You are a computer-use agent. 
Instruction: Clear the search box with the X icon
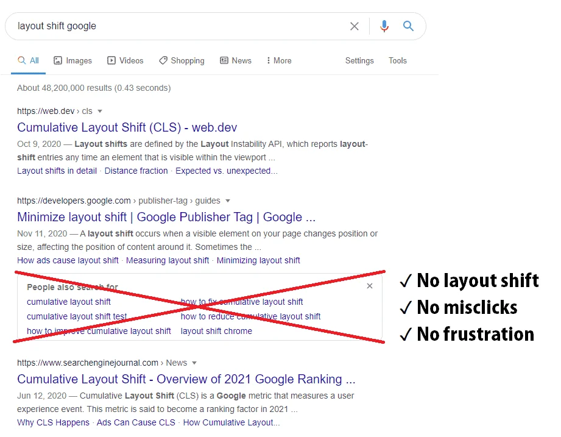(x=354, y=26)
